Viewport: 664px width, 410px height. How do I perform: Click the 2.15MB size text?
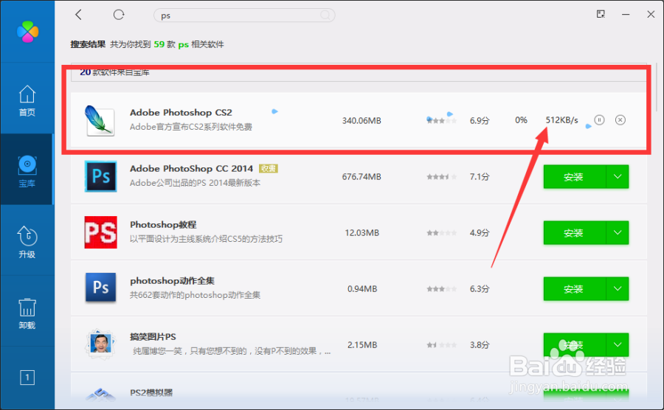pos(362,345)
